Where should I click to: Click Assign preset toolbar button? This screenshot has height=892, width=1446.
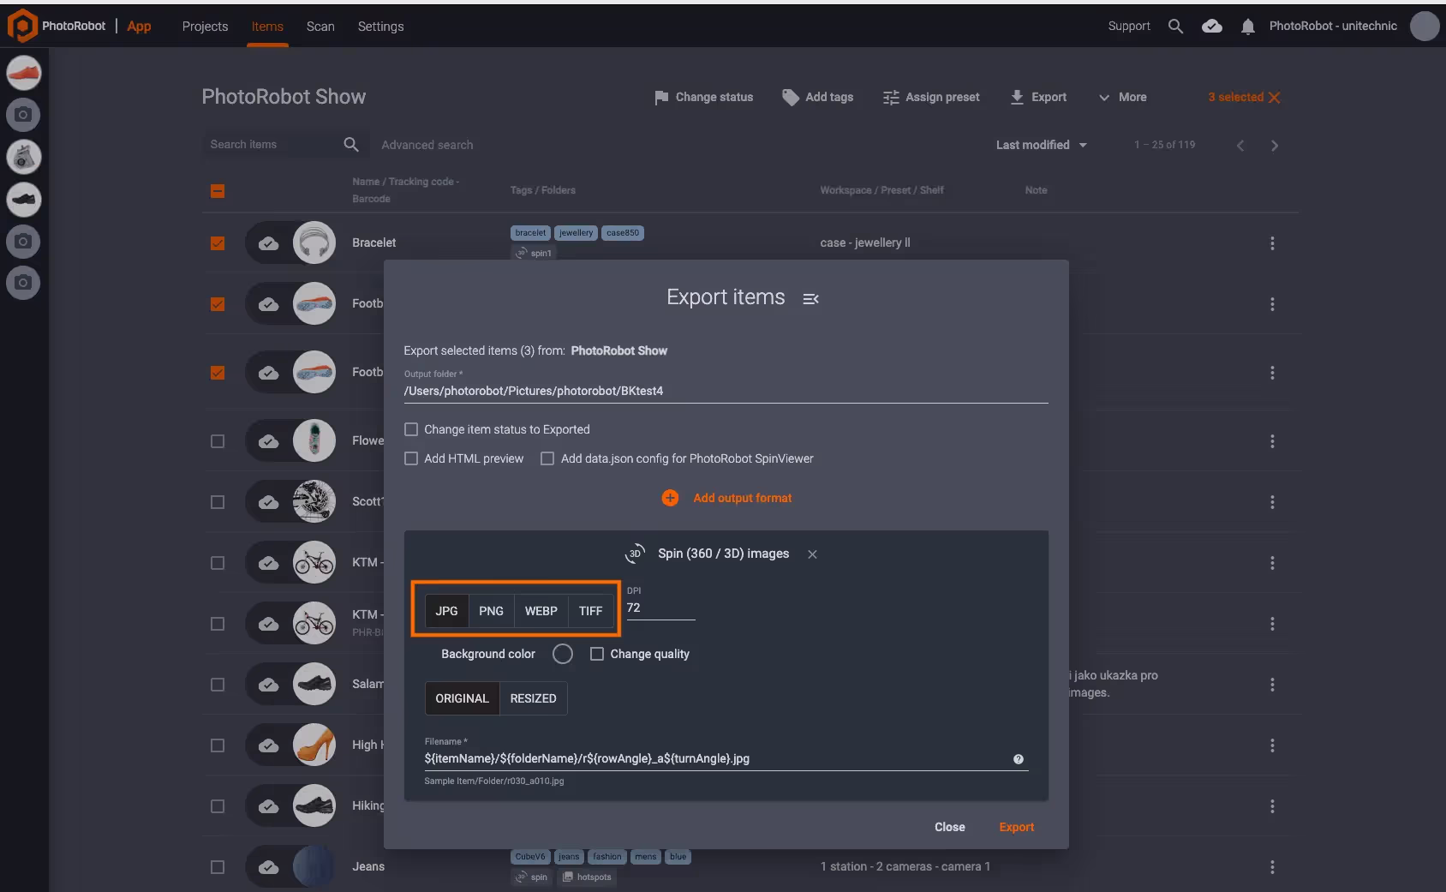coord(931,98)
